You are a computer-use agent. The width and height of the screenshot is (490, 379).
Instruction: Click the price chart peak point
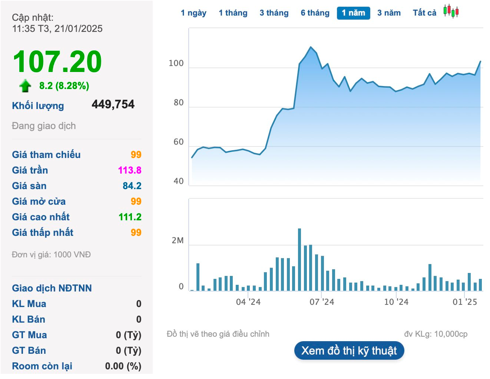311,47
